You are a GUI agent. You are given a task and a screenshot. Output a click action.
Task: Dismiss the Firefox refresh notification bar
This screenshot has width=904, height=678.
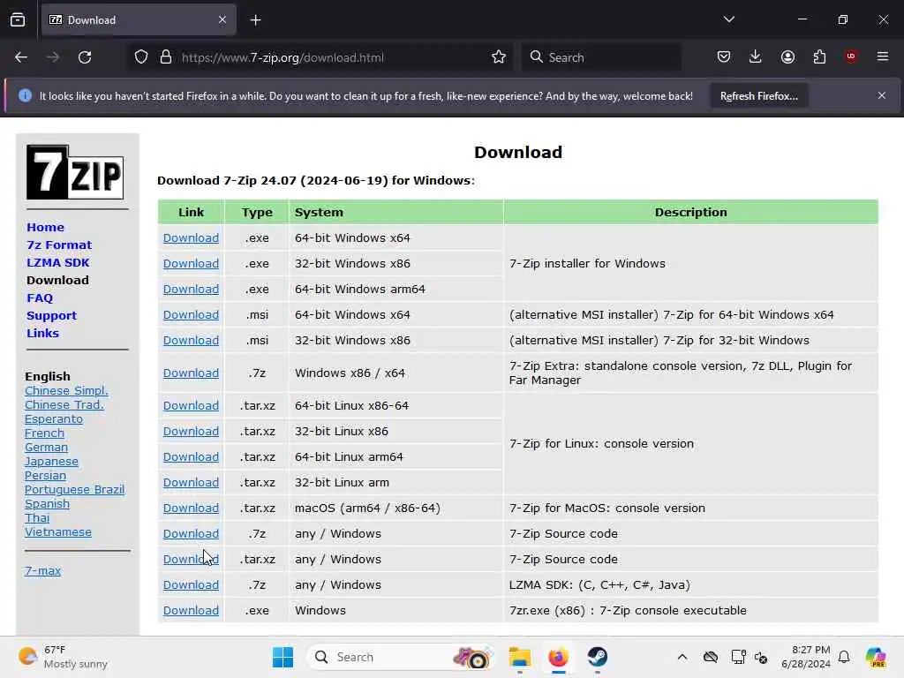882,95
